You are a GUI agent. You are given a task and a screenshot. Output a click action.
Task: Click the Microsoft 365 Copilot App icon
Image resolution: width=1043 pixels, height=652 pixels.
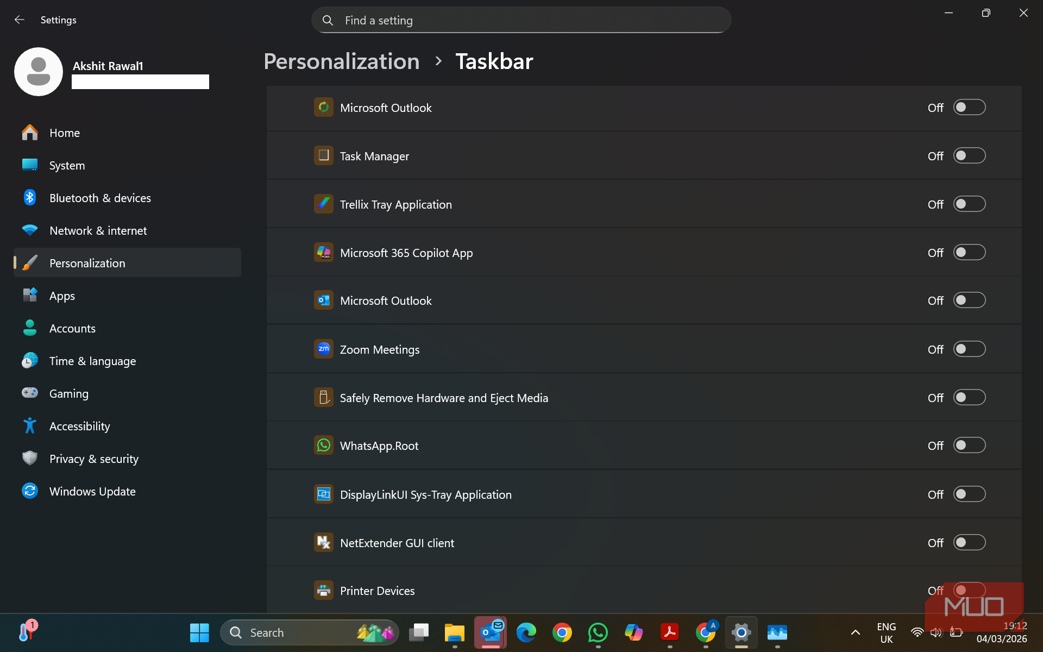coord(324,252)
